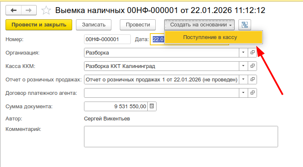Go back with the left arrow button

(x=14, y=10)
